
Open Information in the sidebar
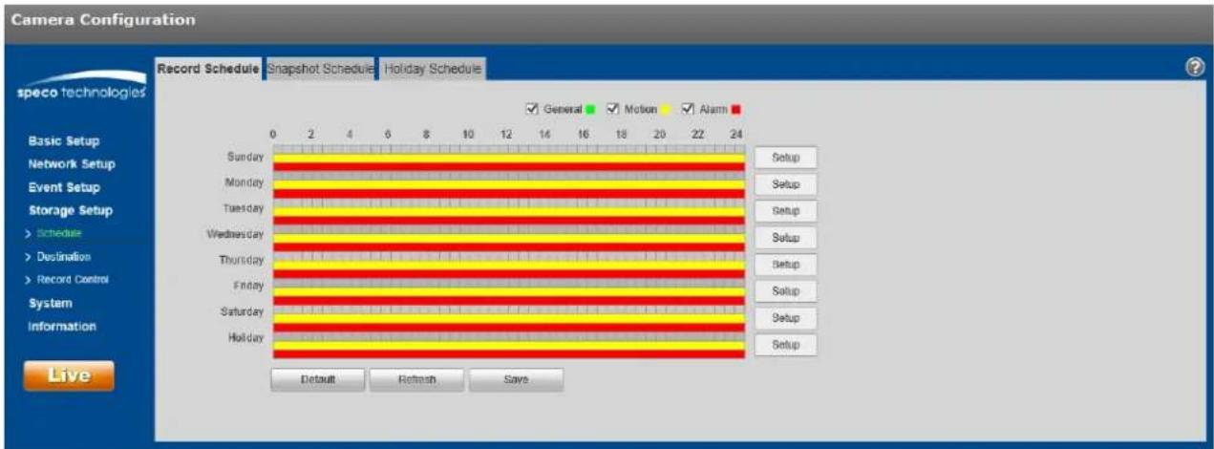(62, 326)
